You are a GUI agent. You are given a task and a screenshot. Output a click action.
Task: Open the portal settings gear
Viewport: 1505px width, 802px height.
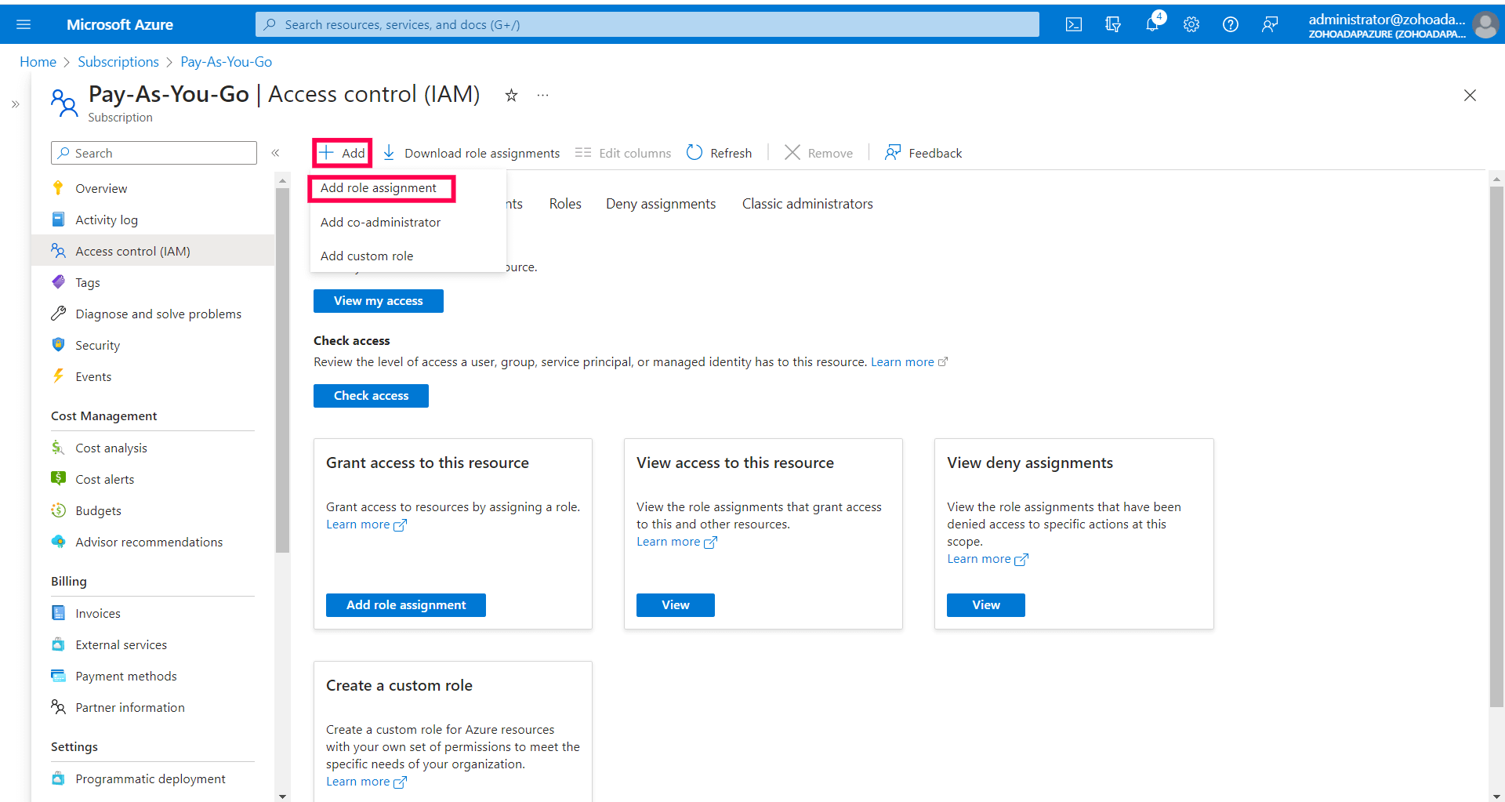pos(1191,24)
